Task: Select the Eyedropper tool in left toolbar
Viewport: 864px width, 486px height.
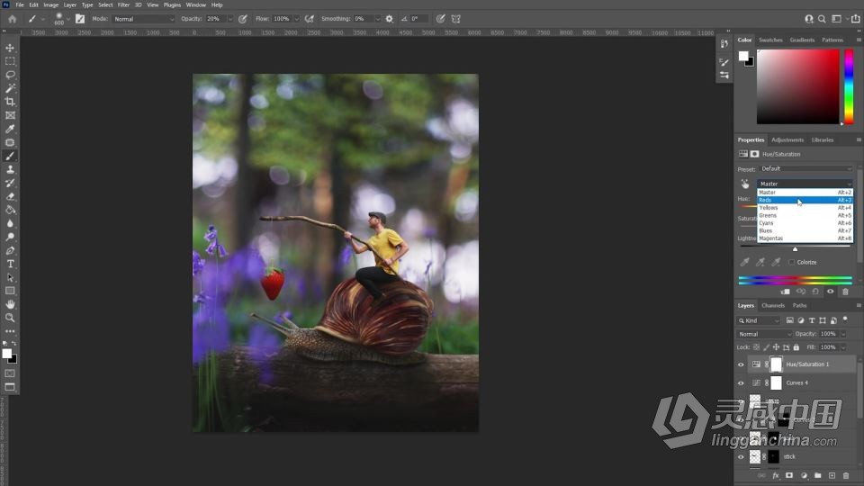Action: coord(10,129)
